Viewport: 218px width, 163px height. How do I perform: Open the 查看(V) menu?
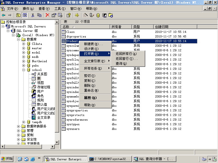coord(44,9)
